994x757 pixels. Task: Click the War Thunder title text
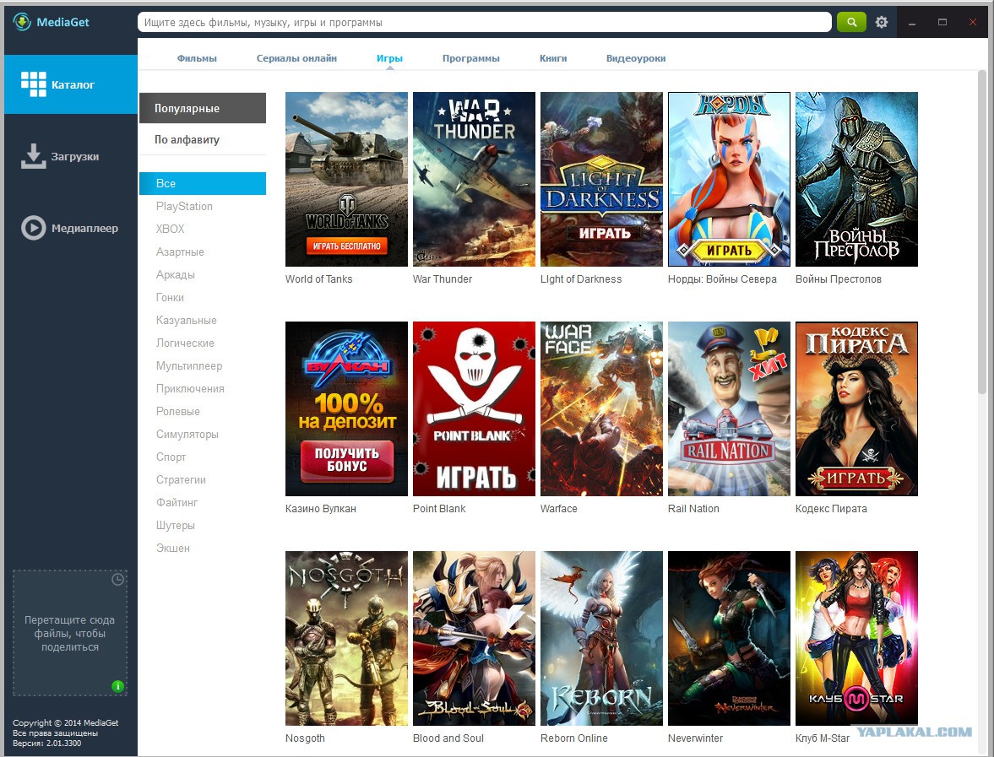click(x=443, y=279)
